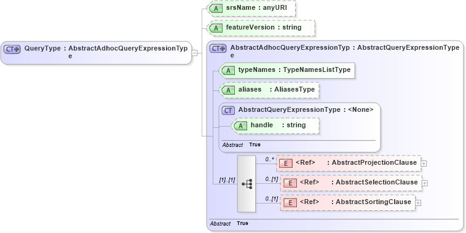Click the element icon of AbstractSortingClause
This screenshot has width=466, height=233.
(290, 203)
